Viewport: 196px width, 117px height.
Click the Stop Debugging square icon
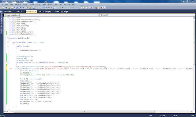click(68, 7)
